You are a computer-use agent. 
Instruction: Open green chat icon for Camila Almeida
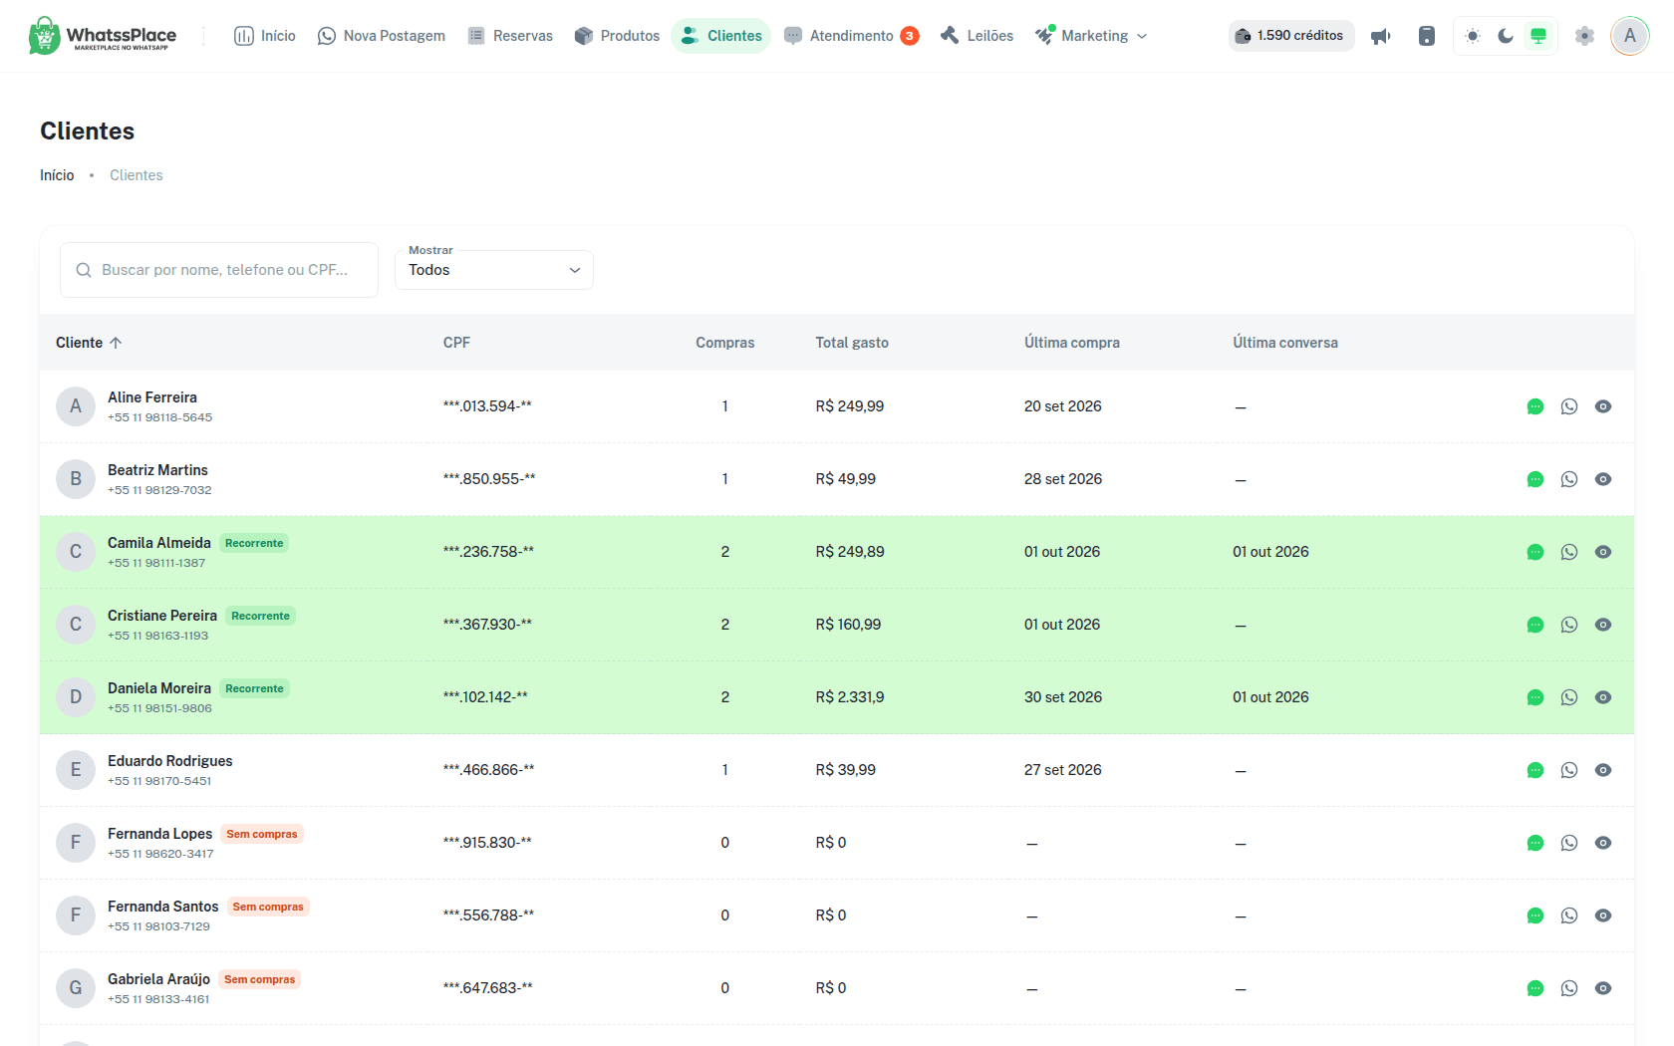1535,552
